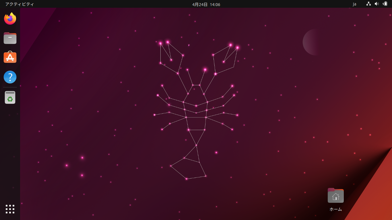The image size is (392, 220).
Task: Launch Firefox from the dock
Action: pyautogui.click(x=10, y=19)
